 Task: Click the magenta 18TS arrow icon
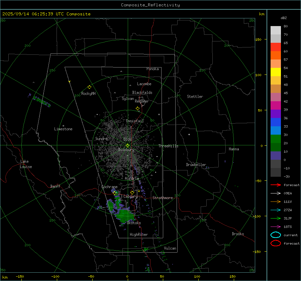[276, 227]
